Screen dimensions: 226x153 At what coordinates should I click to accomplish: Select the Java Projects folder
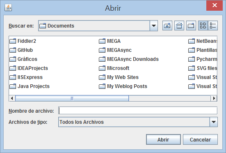tap(30, 86)
